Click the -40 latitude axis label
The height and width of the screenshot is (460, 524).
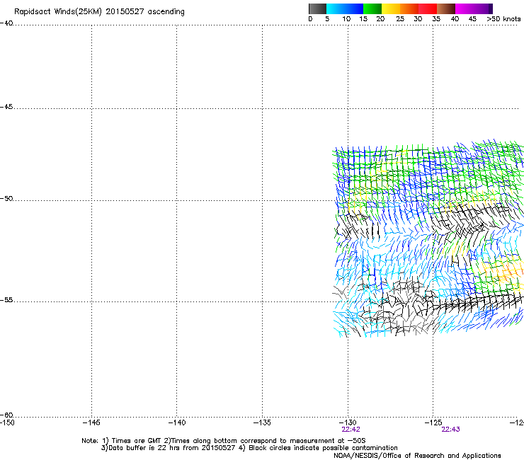coord(6,23)
